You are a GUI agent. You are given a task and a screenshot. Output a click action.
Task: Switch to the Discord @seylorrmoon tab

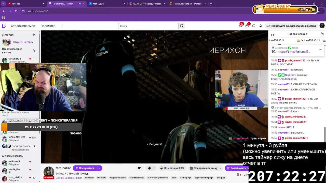[x=147, y=4]
